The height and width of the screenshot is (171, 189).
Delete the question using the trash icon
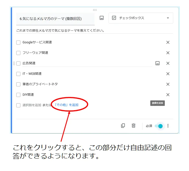click(x=133, y=126)
